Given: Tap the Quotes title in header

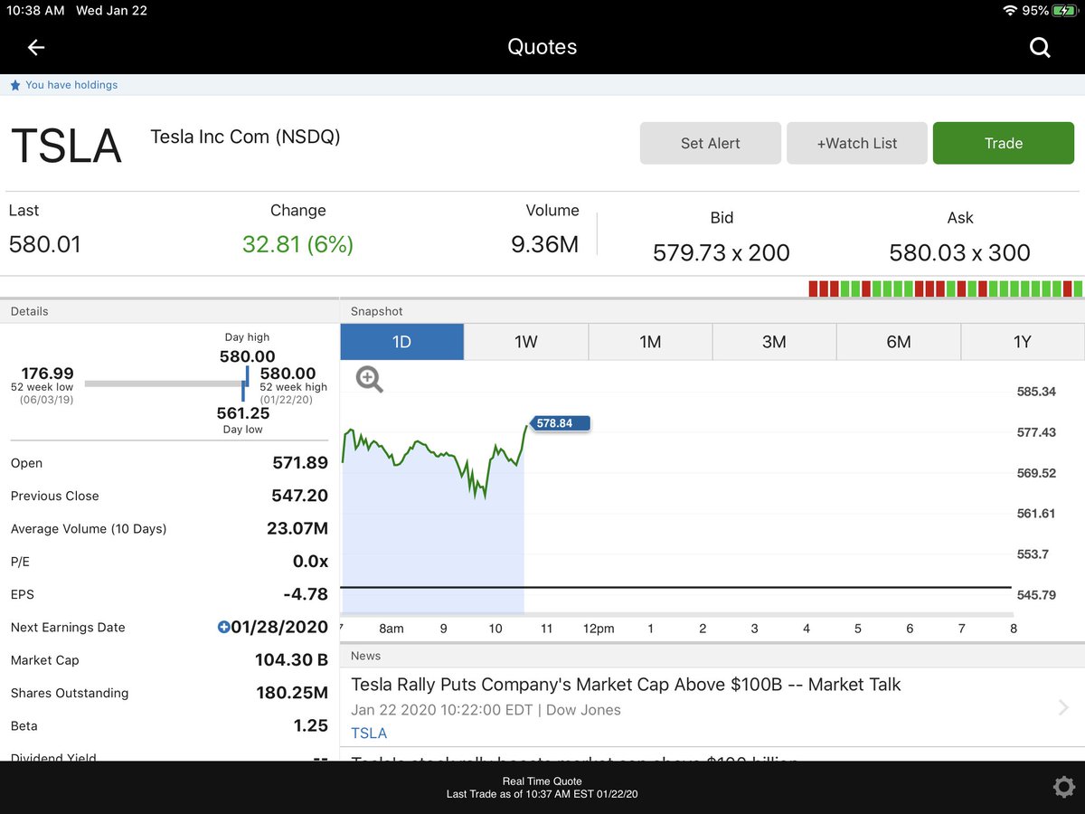Looking at the screenshot, I should point(542,47).
